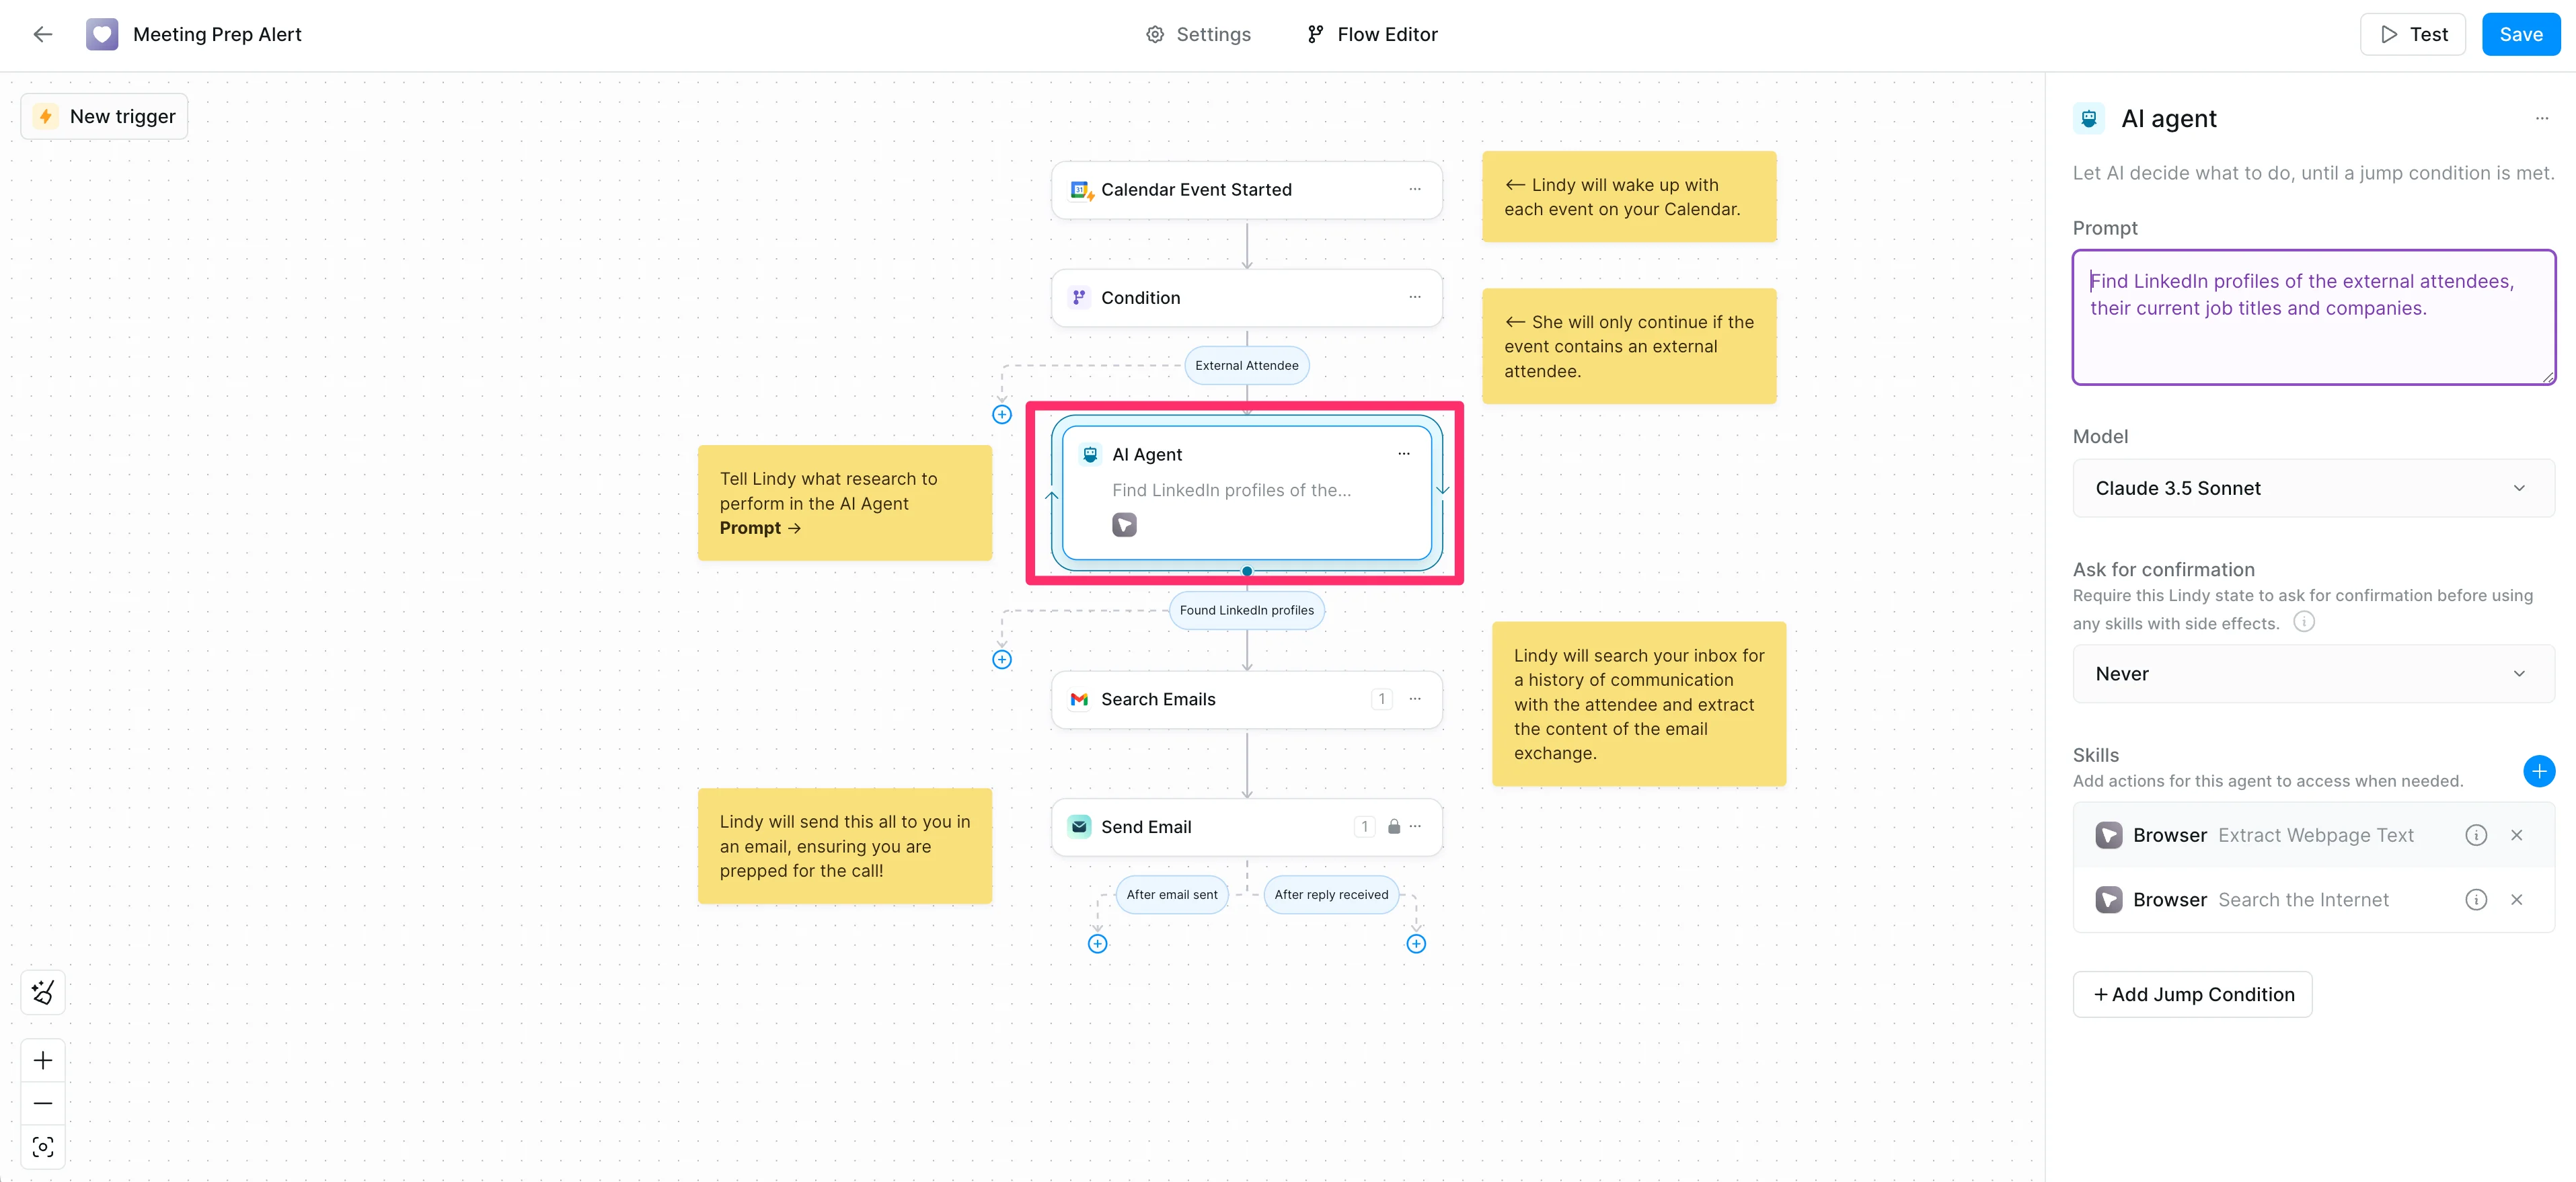Zoom out with the minus canvas icon

pos(43,1103)
